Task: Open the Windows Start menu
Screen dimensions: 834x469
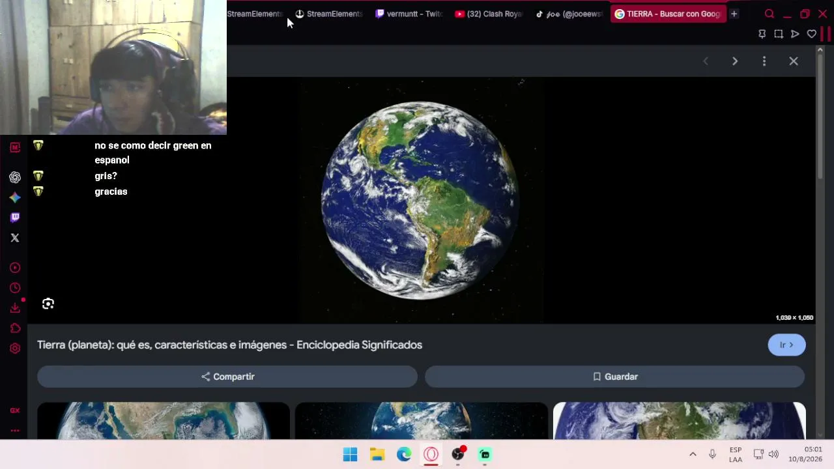Action: (350, 455)
